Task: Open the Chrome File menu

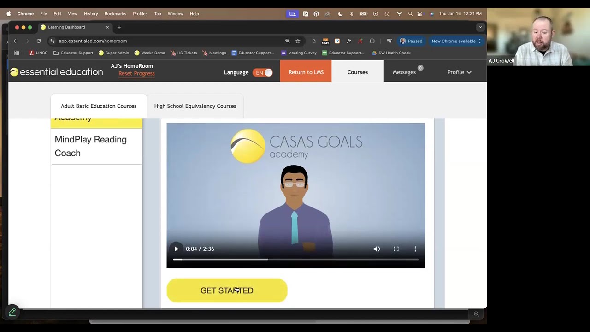Action: click(43, 14)
